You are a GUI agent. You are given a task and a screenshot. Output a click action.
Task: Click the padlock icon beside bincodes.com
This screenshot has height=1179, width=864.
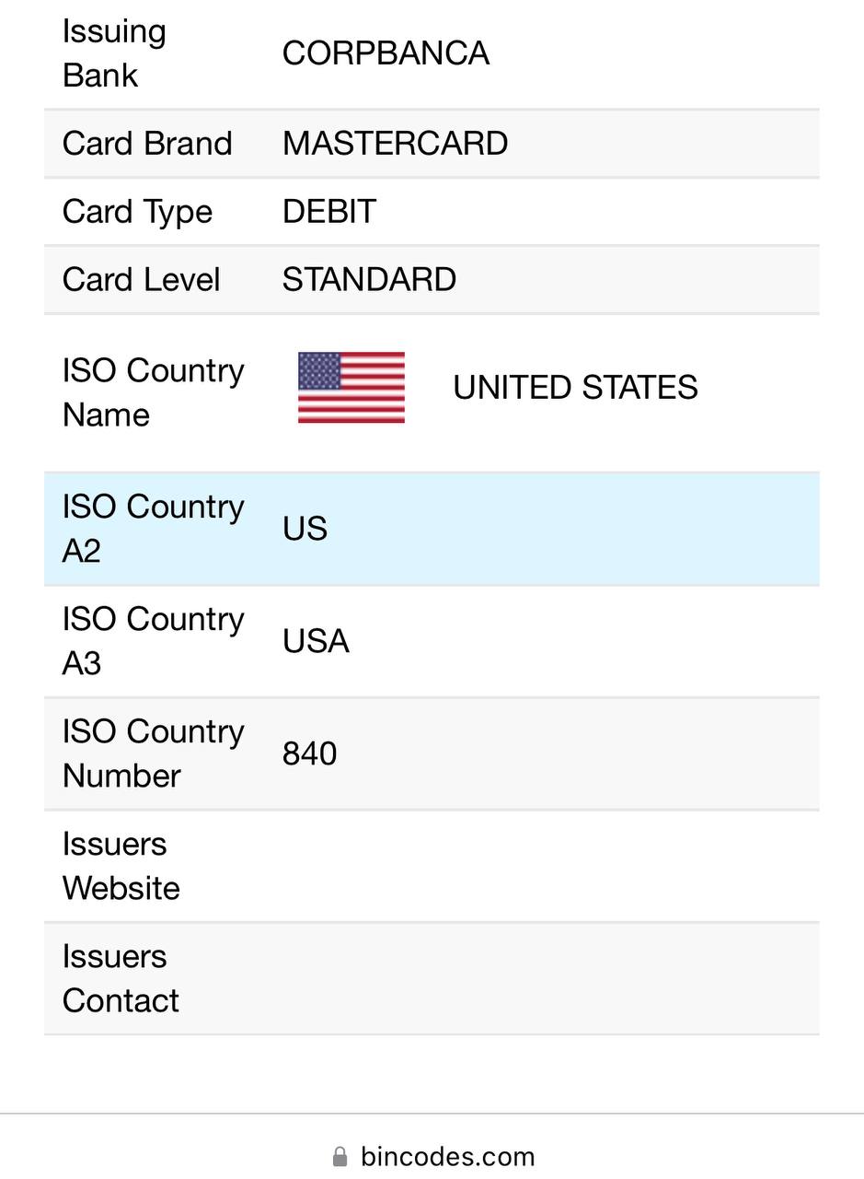pyautogui.click(x=340, y=1157)
